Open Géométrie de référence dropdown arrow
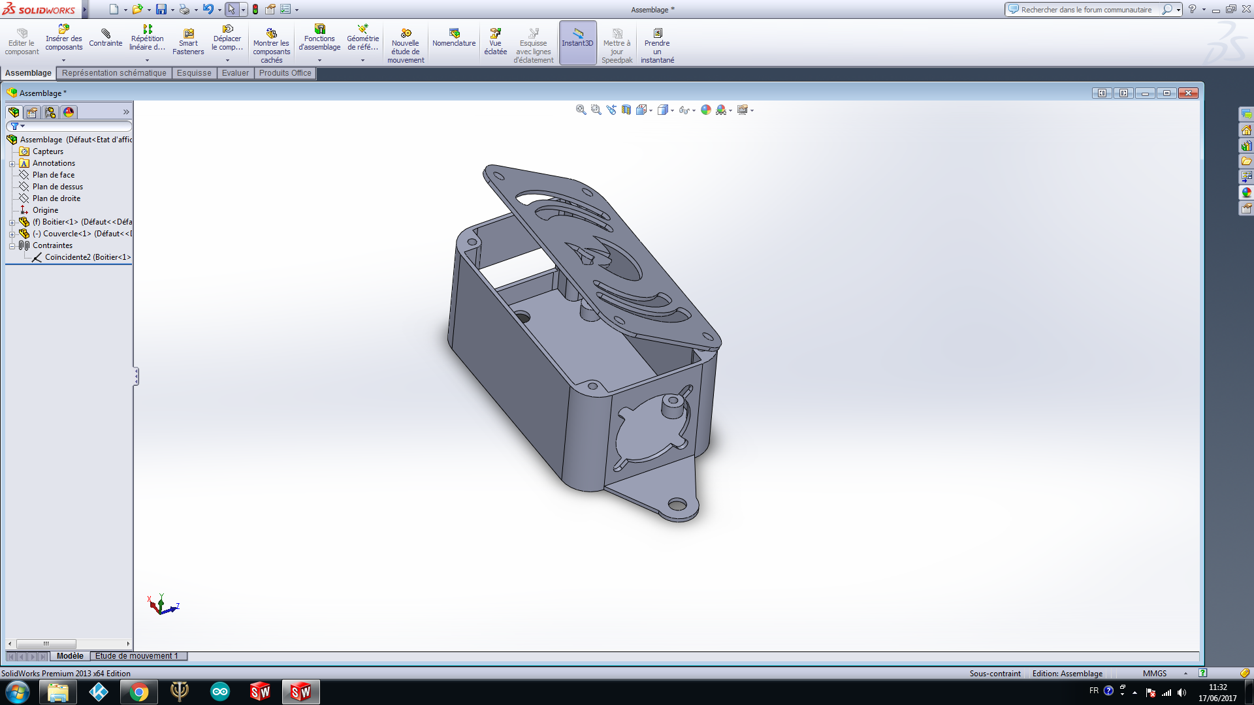 coord(362,60)
